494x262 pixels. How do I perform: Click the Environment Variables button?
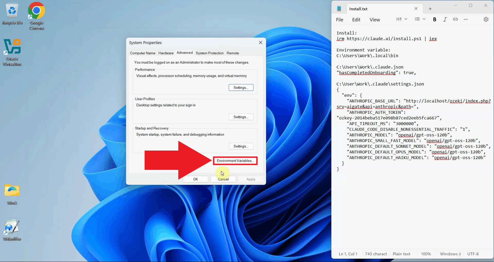[235, 161]
